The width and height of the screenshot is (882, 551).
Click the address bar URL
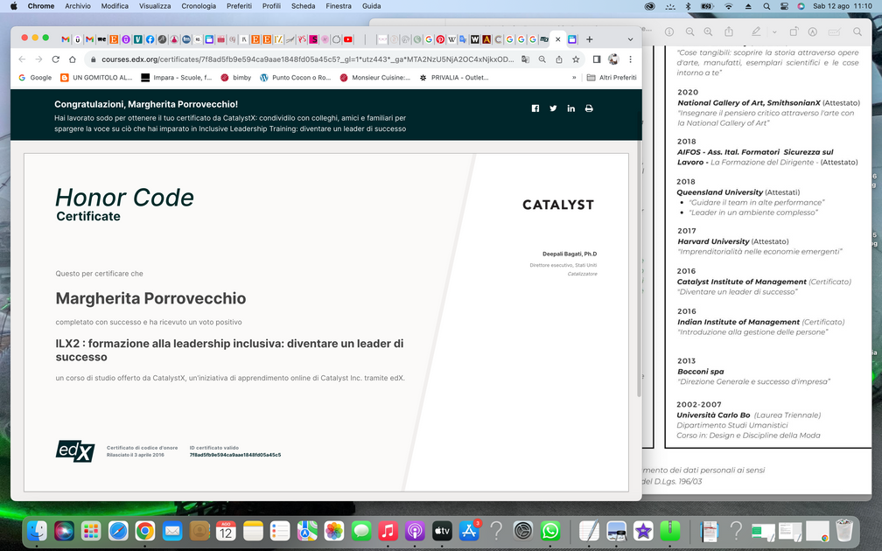[x=307, y=59]
